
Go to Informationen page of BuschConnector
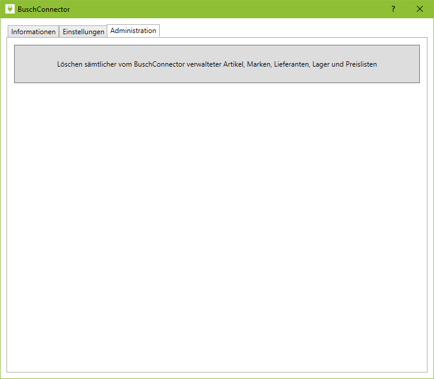tap(33, 32)
